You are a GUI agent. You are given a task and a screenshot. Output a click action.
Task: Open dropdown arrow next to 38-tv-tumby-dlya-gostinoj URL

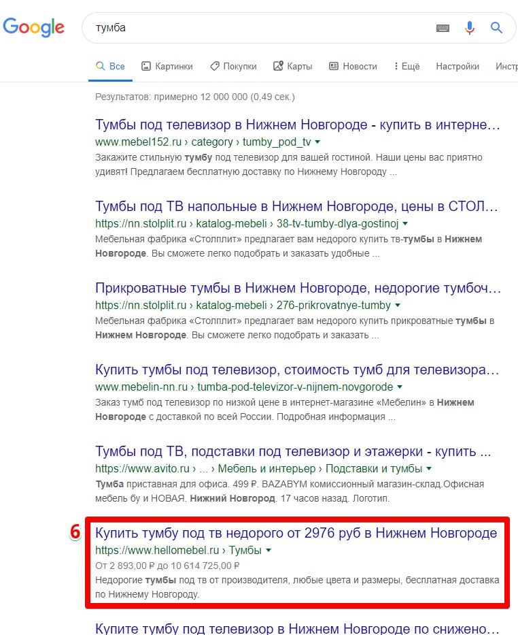(x=405, y=223)
